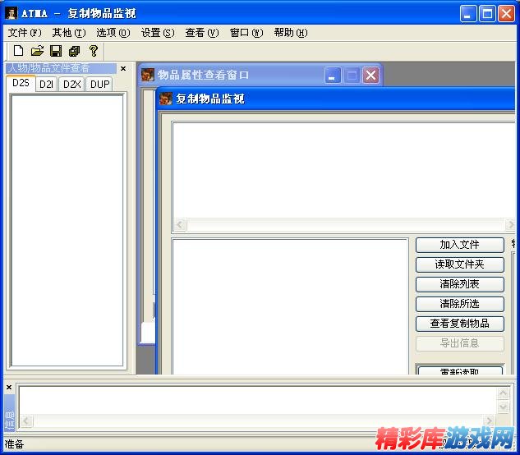Screen dimensions: 520x455
Task: Click the Save All stacked disks icon
Action: click(x=74, y=51)
